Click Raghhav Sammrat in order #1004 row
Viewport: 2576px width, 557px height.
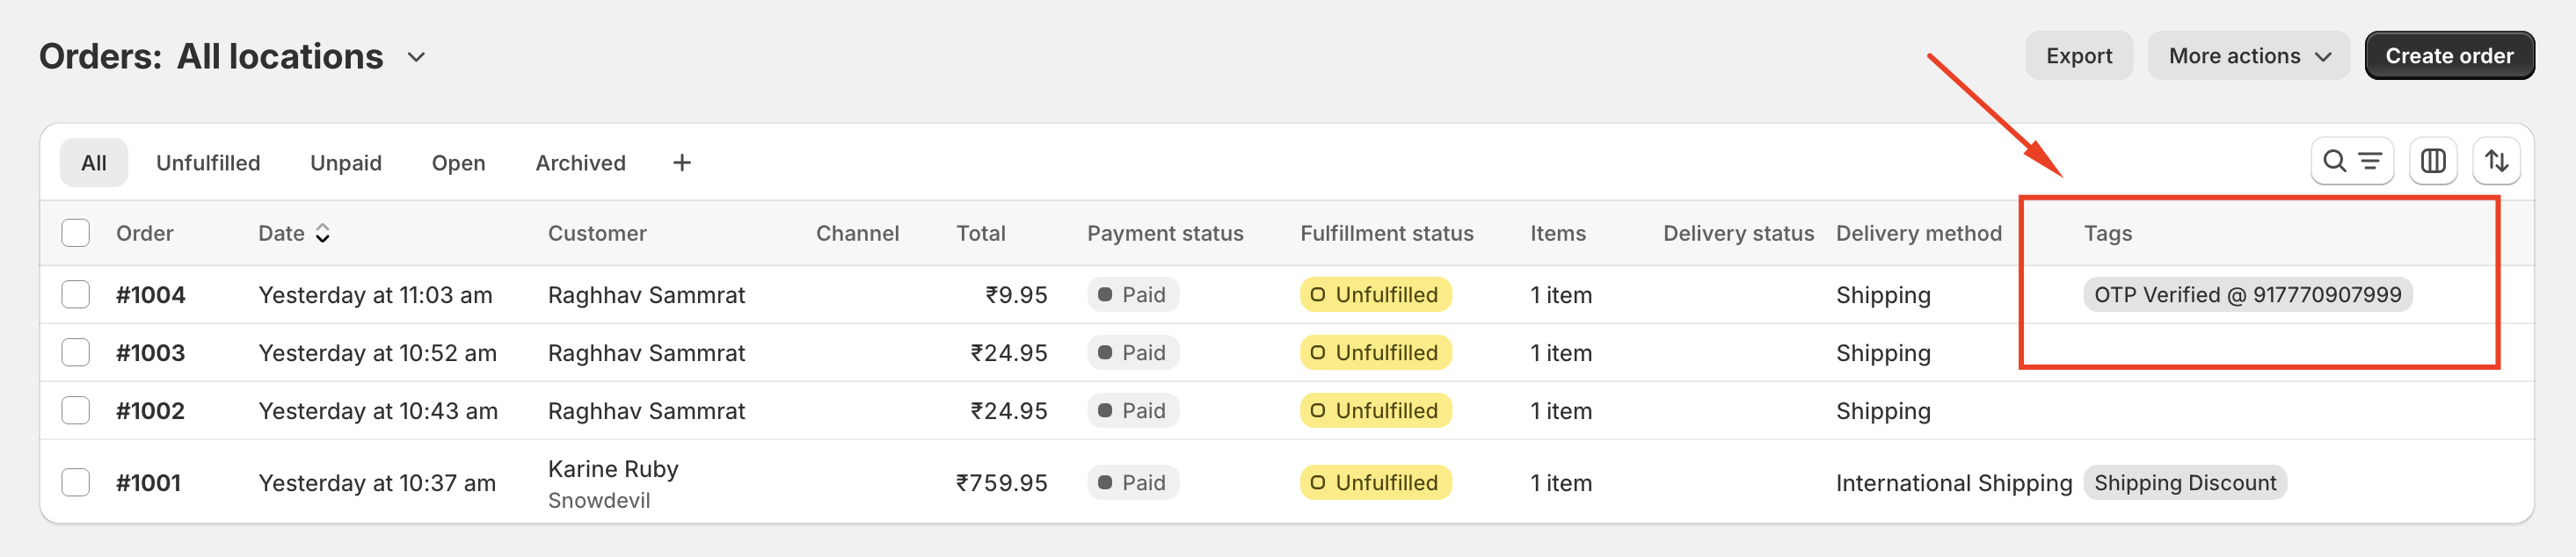coord(646,295)
